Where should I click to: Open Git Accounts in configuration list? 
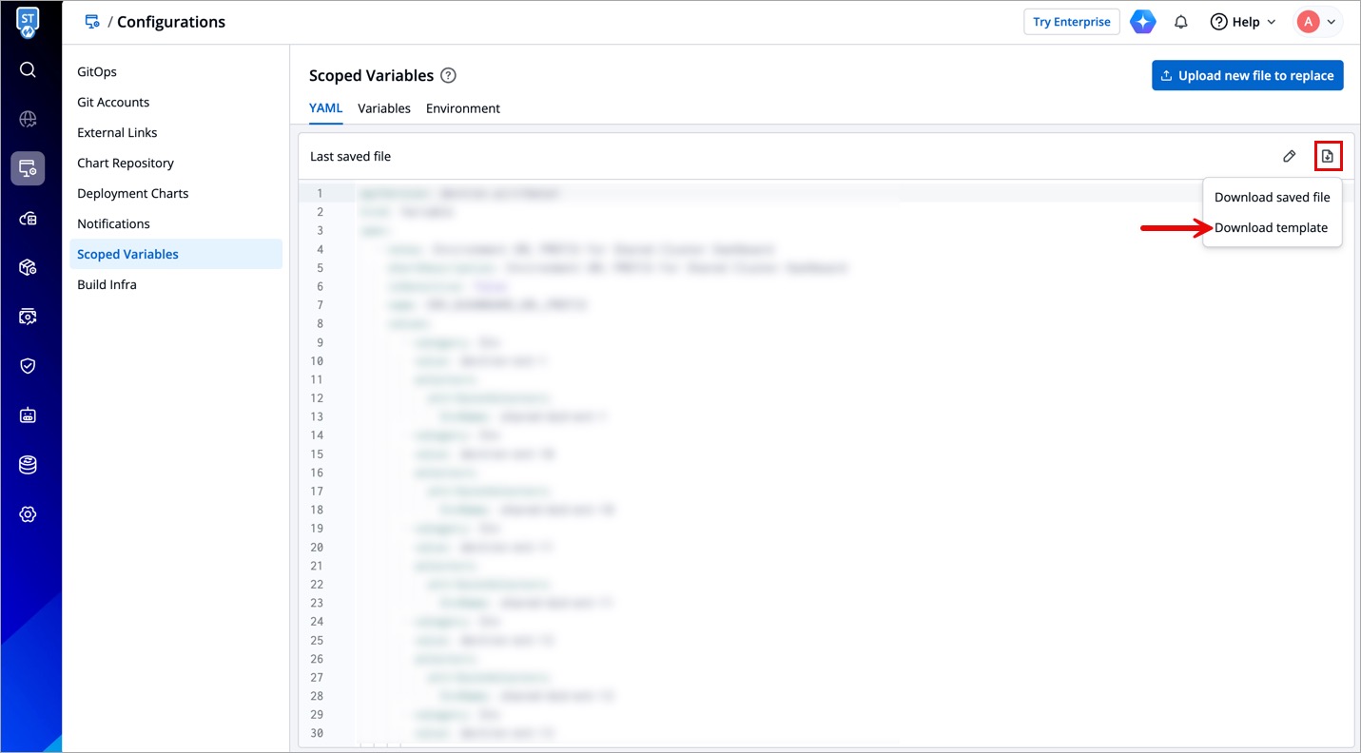[x=113, y=103]
